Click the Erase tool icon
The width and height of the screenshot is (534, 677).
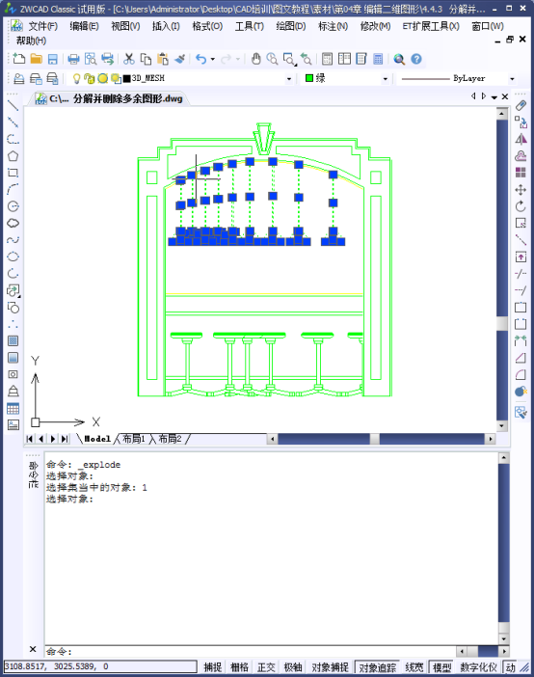pos(521,105)
